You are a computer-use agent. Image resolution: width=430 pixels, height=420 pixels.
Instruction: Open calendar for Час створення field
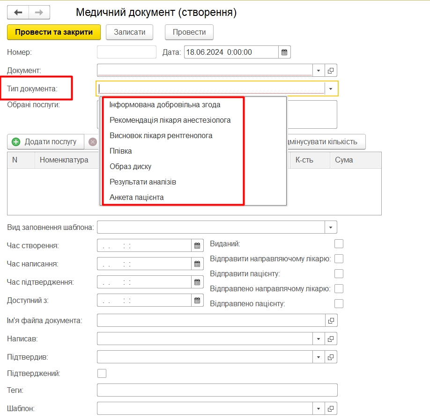(x=197, y=245)
